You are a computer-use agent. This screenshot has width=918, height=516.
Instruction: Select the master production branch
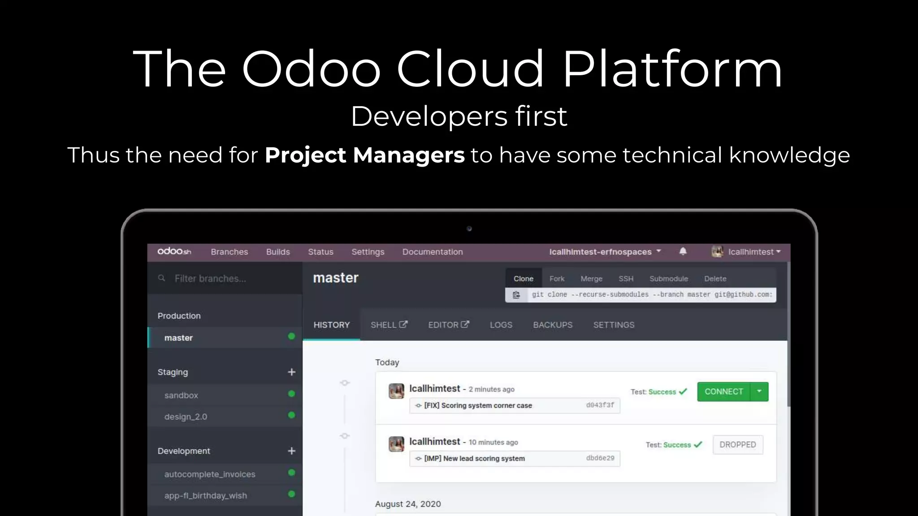(x=225, y=338)
